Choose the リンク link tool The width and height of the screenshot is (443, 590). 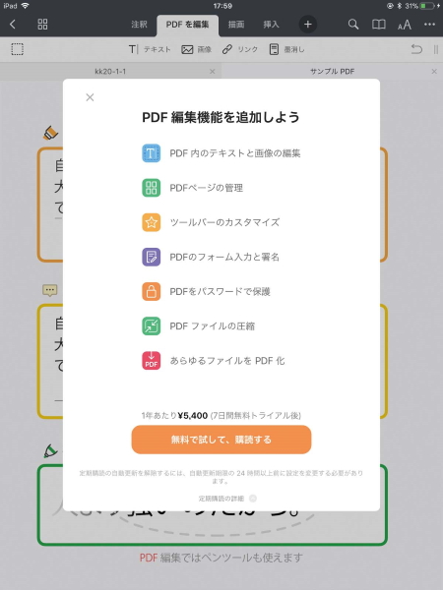(240, 49)
